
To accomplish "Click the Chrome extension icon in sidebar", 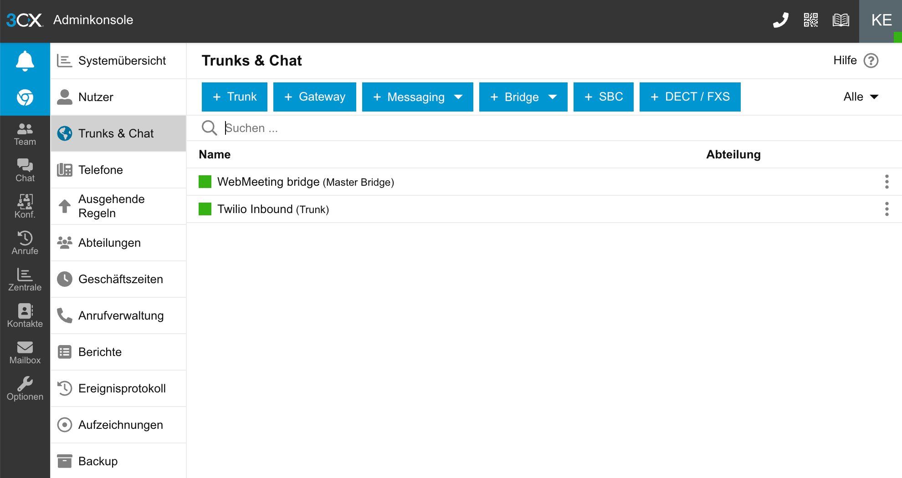I will pos(25,97).
